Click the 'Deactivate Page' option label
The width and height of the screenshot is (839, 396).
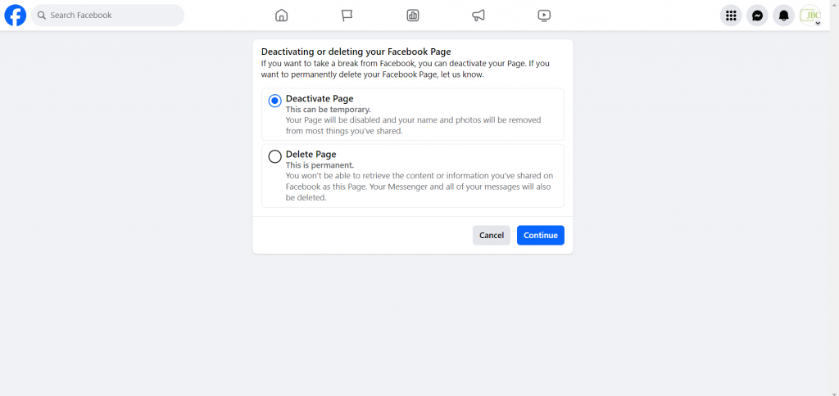point(320,98)
